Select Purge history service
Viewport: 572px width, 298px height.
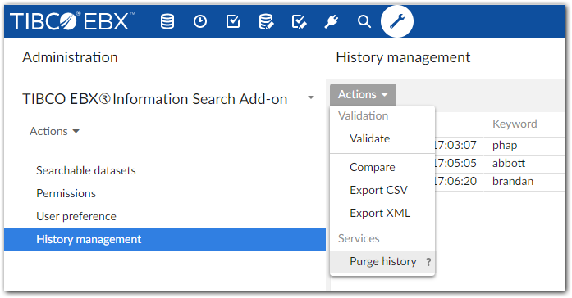coord(382,262)
